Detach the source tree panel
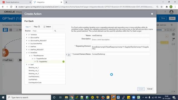 coord(47,27)
